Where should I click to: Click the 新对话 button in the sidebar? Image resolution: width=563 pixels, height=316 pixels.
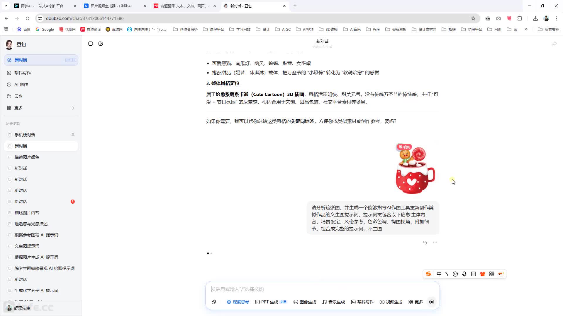click(41, 60)
